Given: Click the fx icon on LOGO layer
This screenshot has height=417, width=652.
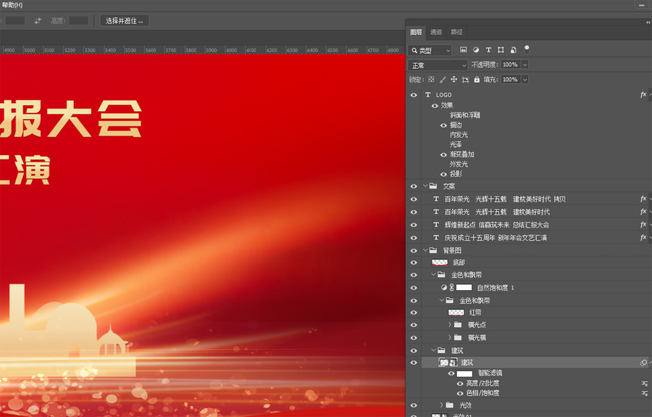Looking at the screenshot, I should [643, 95].
